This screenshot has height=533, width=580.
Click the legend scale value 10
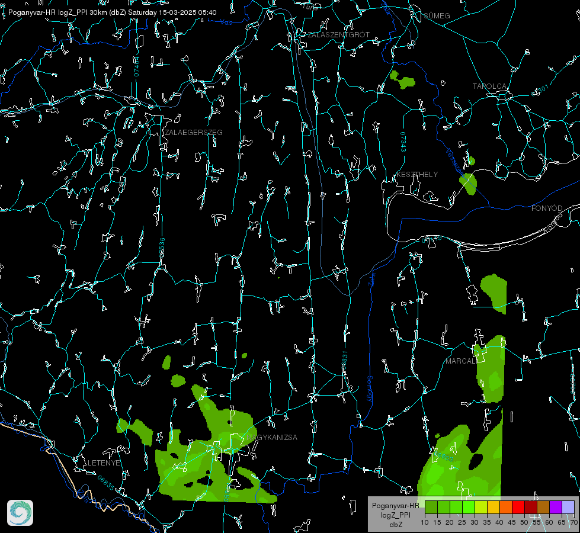click(425, 522)
